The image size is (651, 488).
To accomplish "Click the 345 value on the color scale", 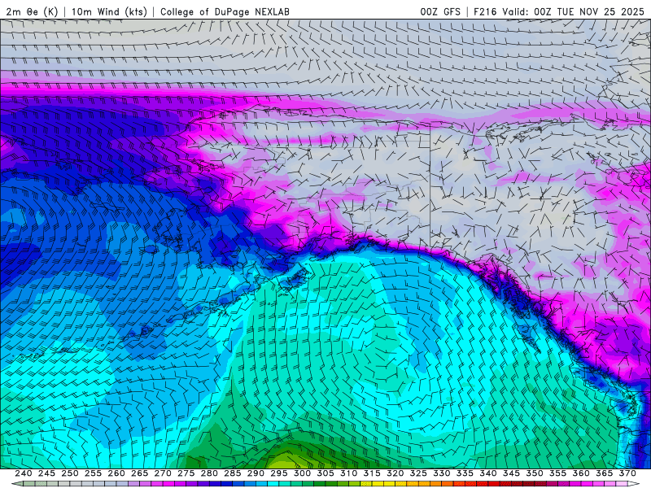I will coord(512,473).
